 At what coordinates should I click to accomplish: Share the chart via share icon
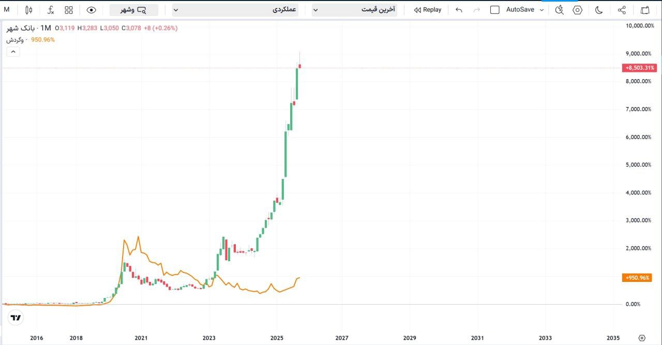pyautogui.click(x=622, y=10)
